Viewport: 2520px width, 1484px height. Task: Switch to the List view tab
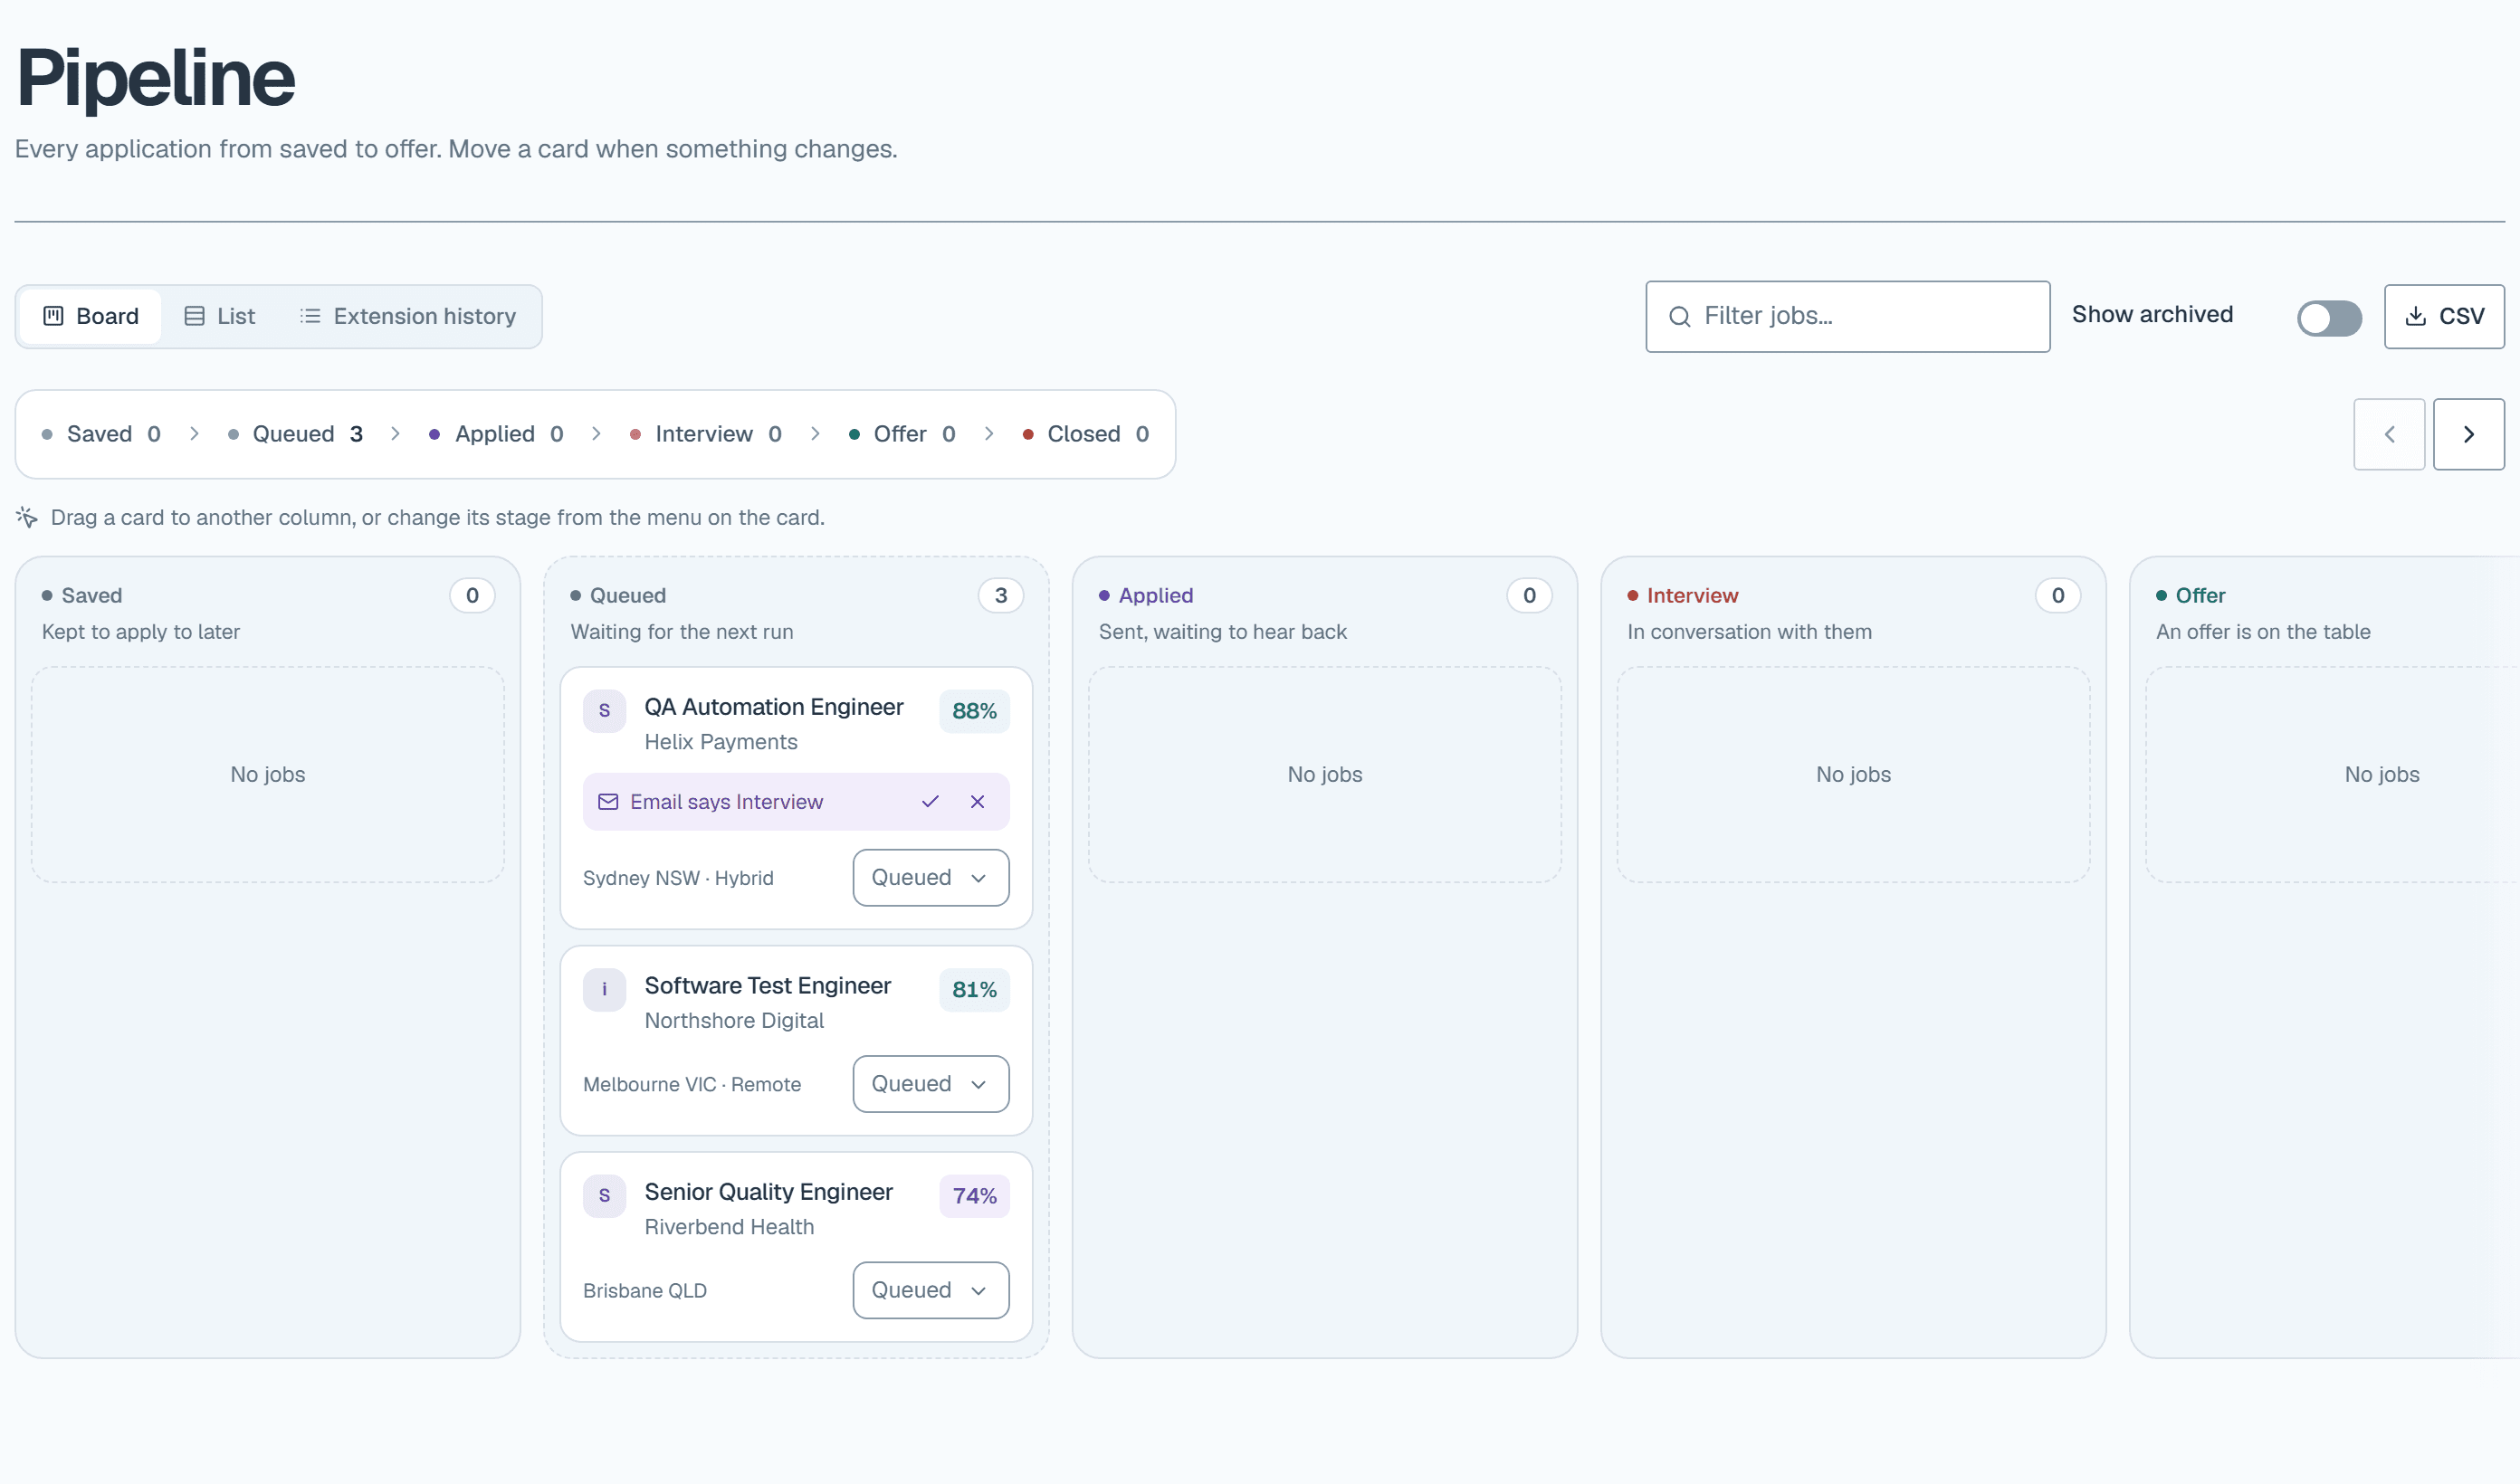click(220, 317)
